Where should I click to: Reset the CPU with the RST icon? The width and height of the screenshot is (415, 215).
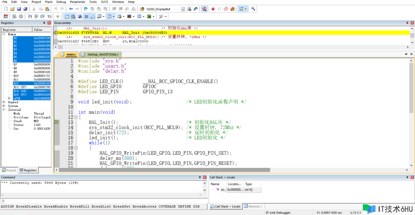click(x=6, y=16)
